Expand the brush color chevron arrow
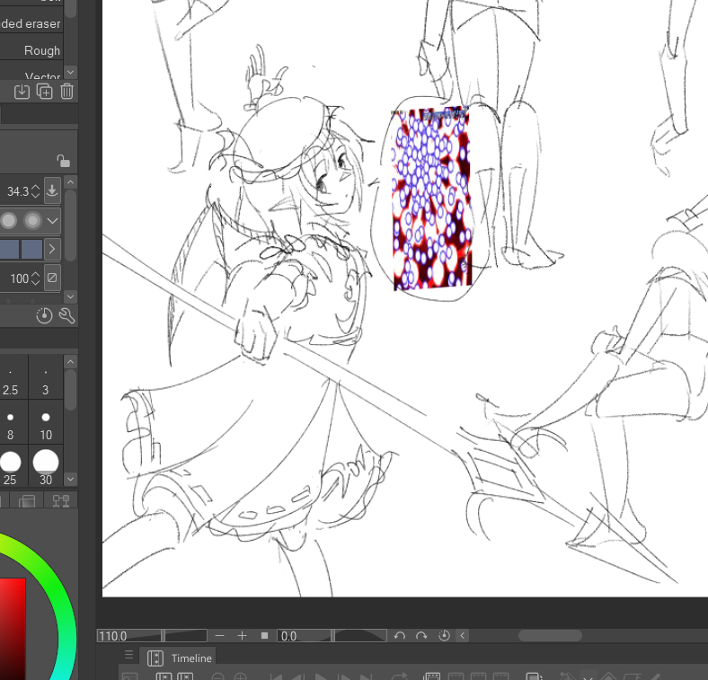708x680 pixels. point(53,249)
